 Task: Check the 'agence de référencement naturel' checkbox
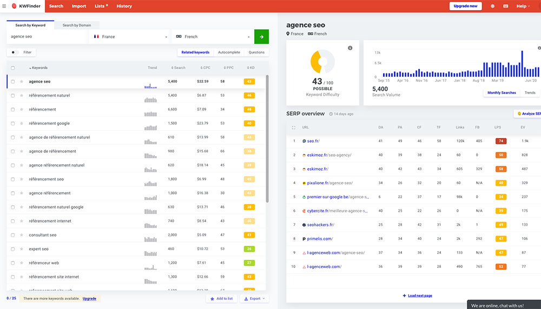[13, 137]
